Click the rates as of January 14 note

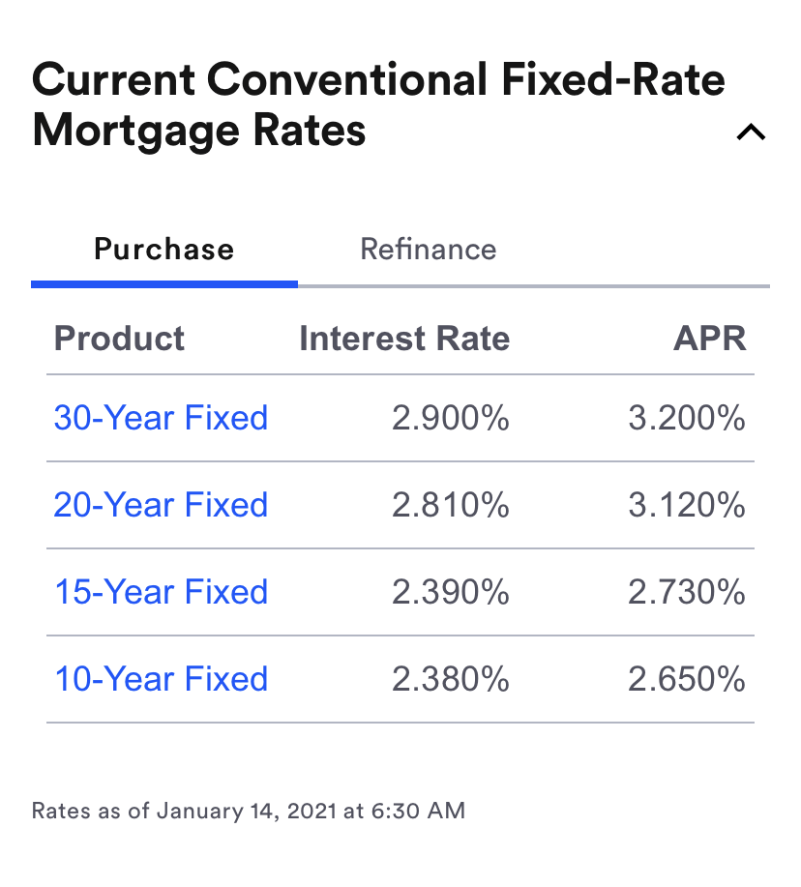click(249, 811)
